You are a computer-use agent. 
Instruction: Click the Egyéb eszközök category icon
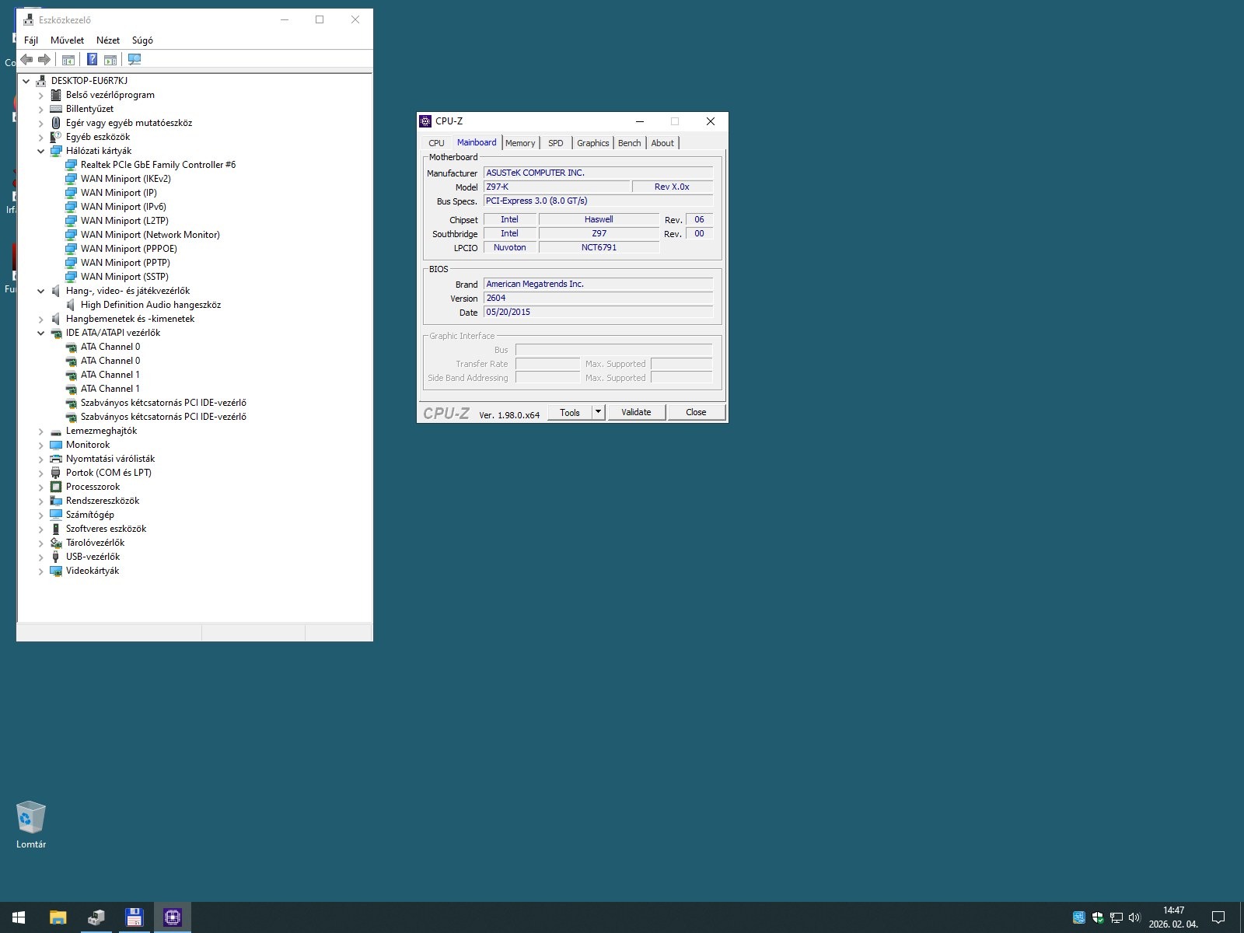point(56,137)
